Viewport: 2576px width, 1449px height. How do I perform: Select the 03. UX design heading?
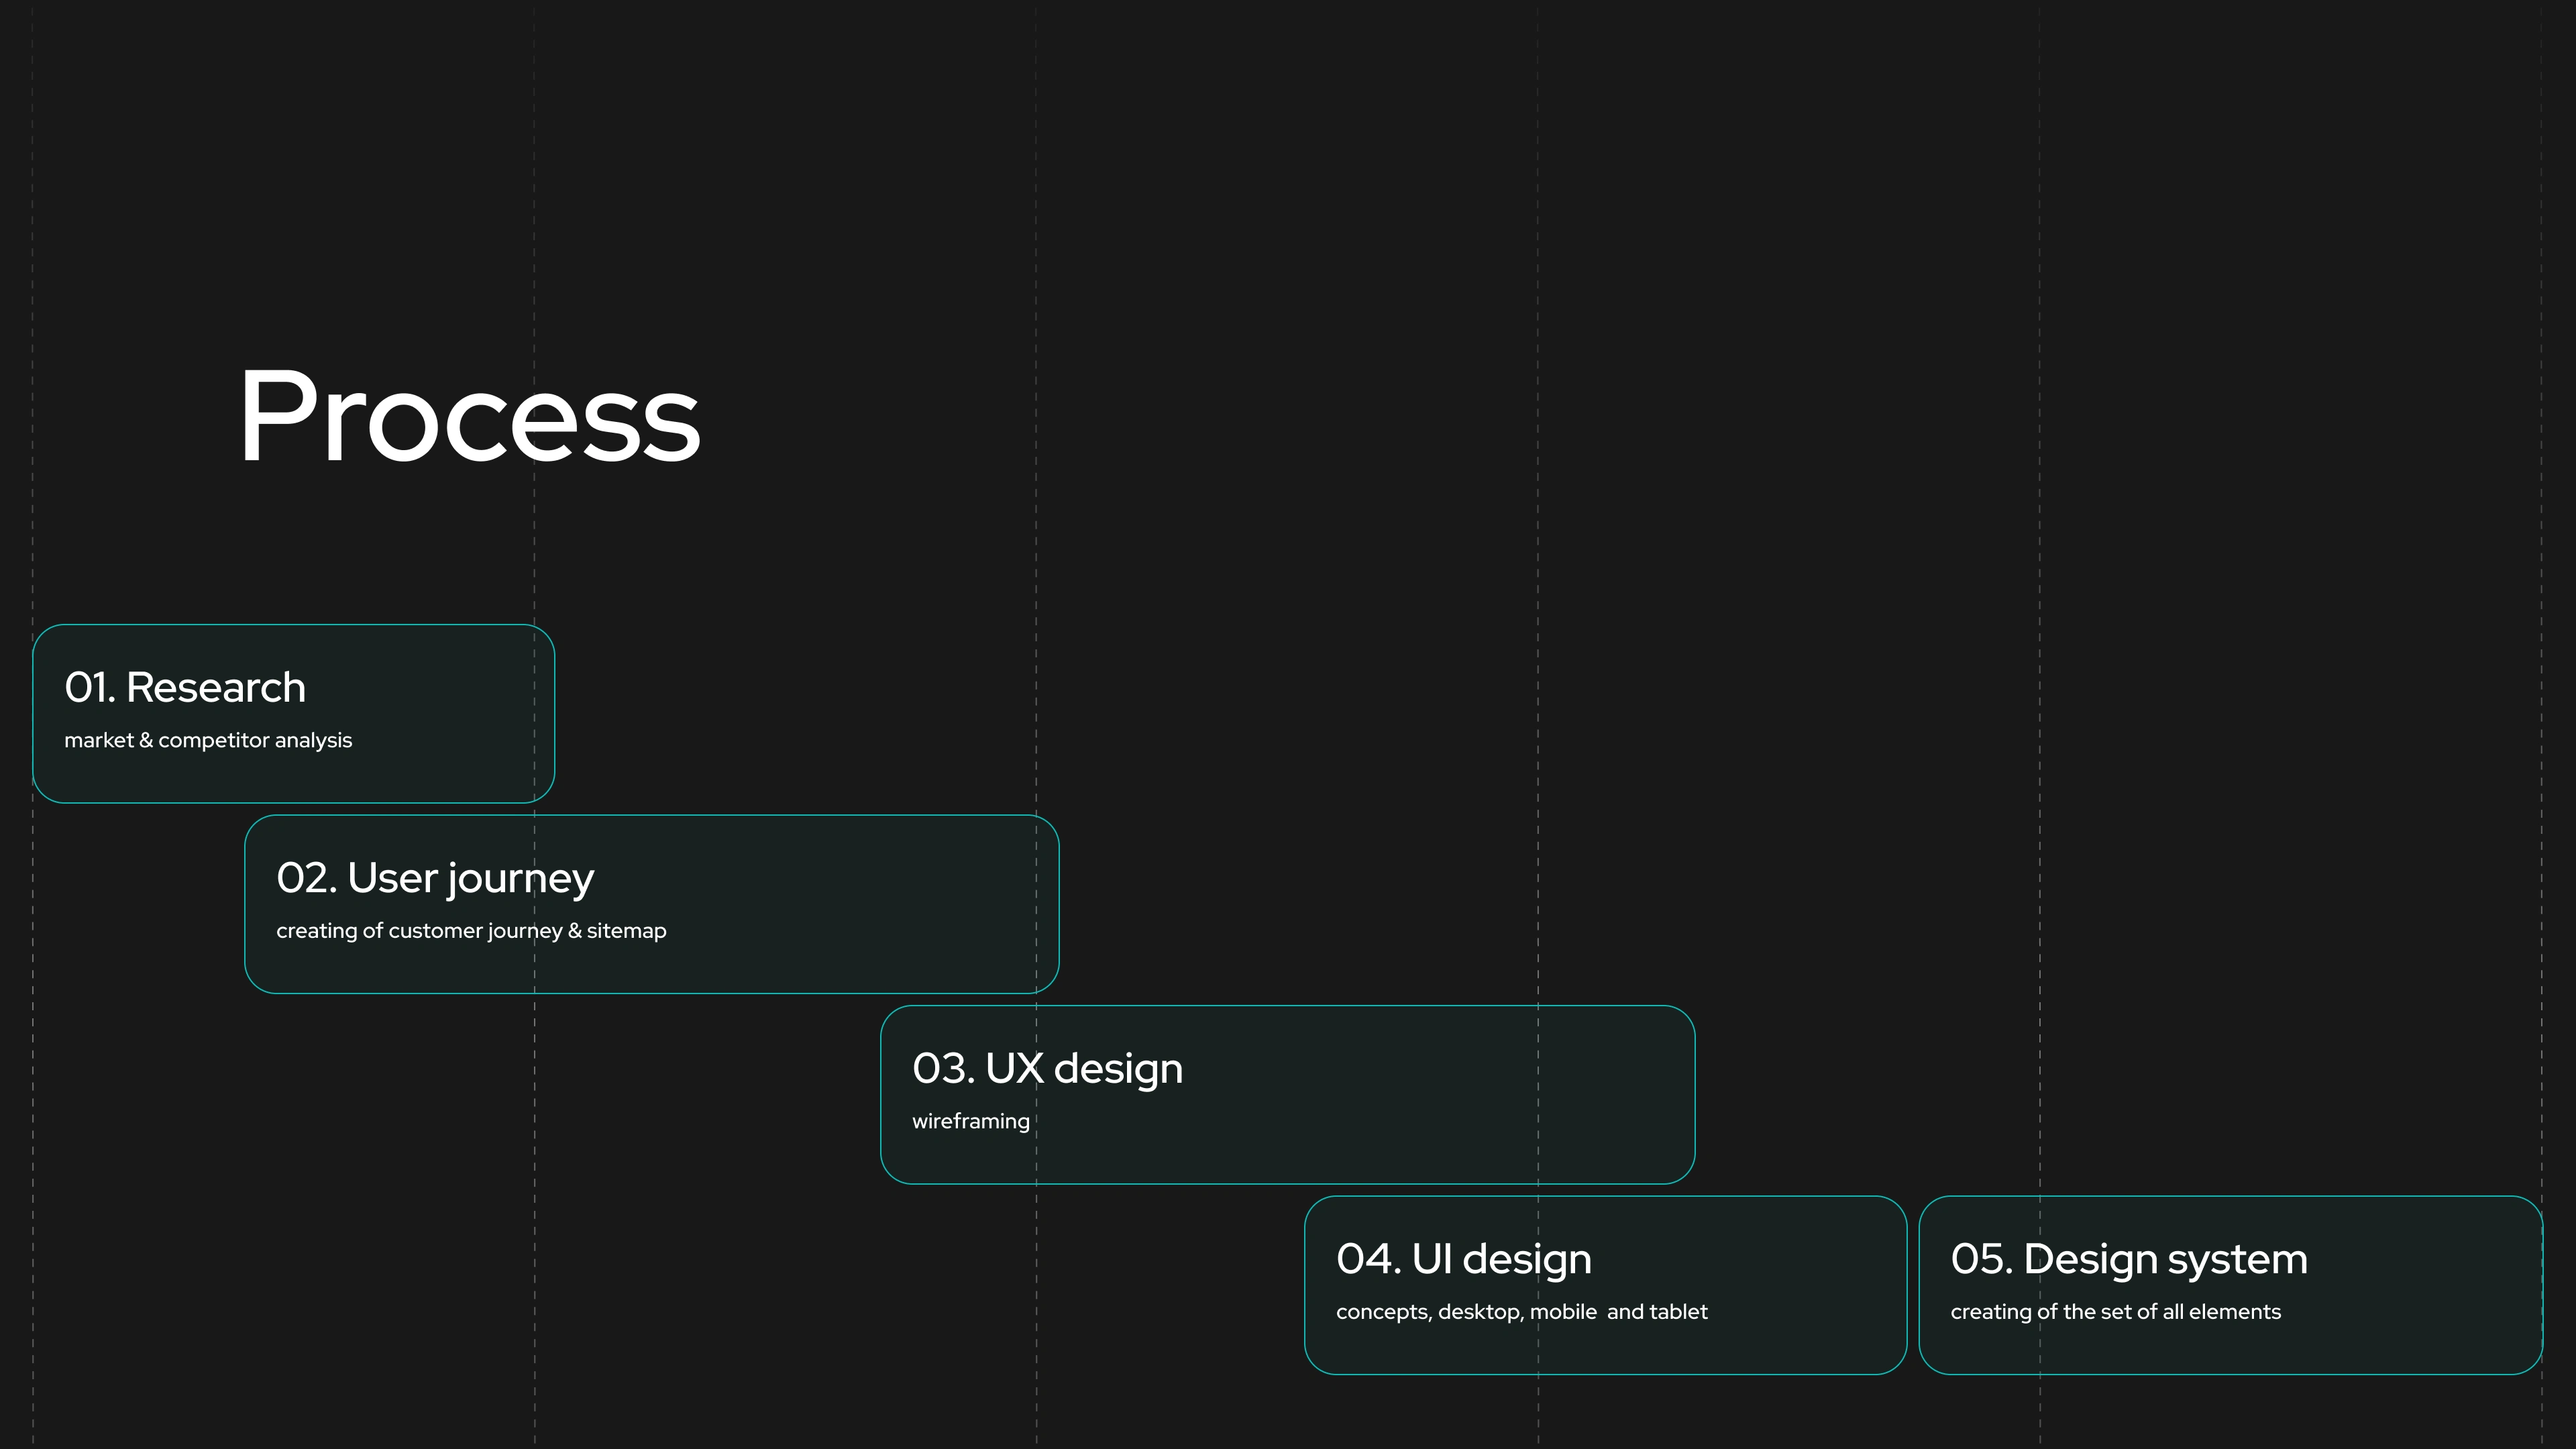pos(1047,1069)
